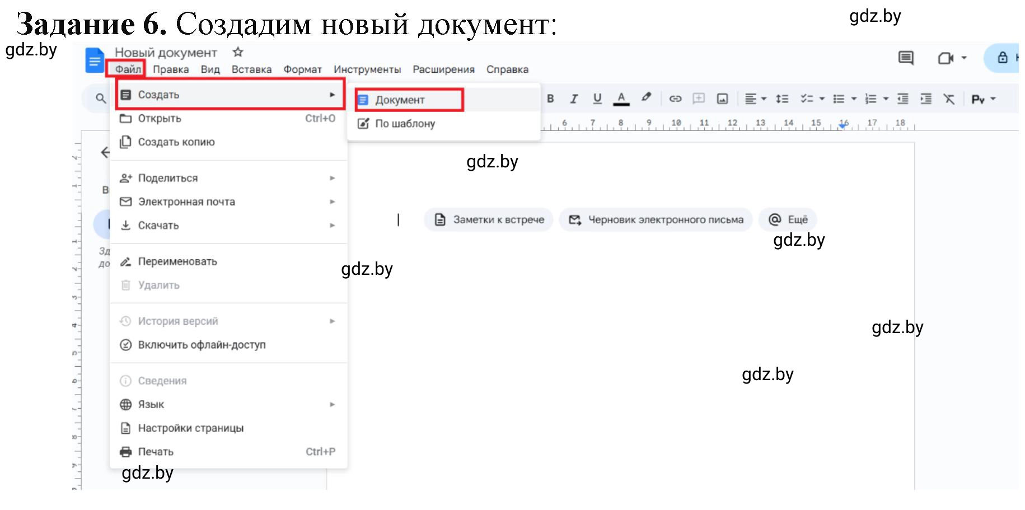This screenshot has width=1025, height=510.
Task: Select Создать in the File menu
Action: click(x=229, y=95)
